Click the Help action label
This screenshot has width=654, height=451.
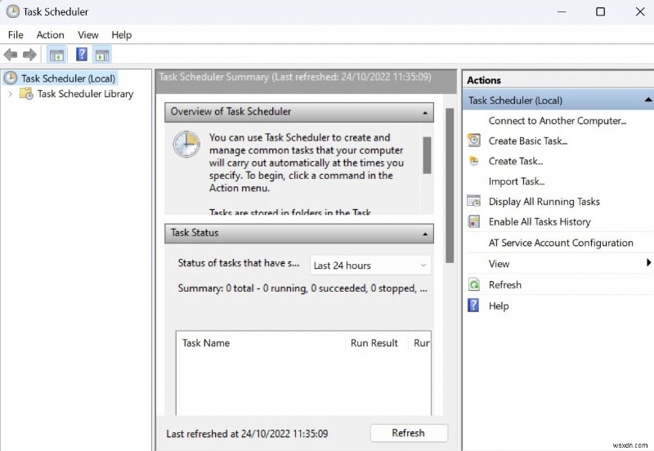point(499,306)
